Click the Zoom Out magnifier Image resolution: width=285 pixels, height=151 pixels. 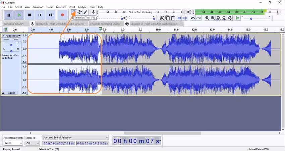(213, 18)
